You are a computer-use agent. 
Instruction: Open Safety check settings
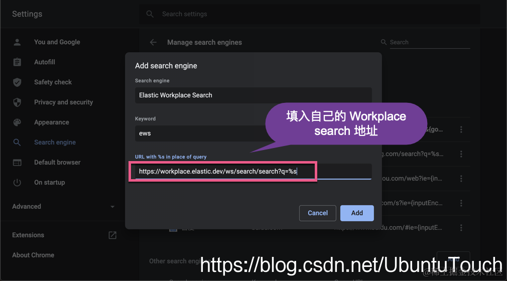(53, 82)
